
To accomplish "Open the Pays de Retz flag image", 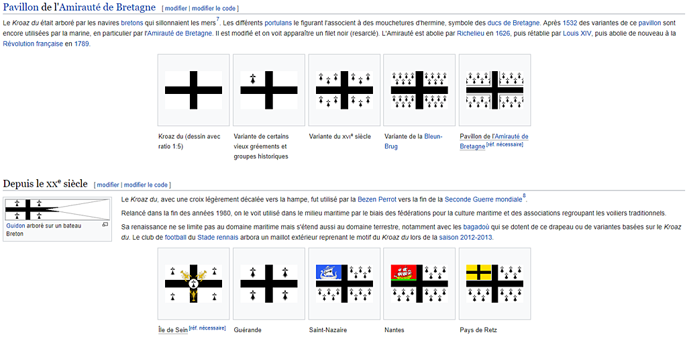I will click(494, 283).
